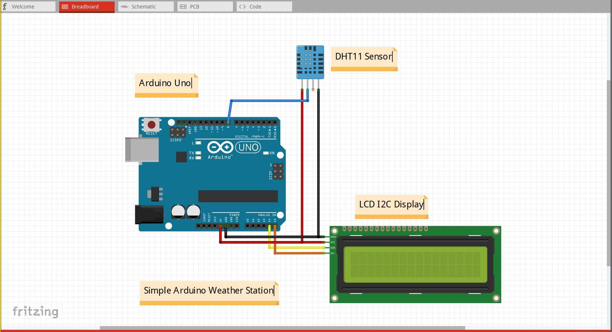Click the Fritzing 'f' icon on Welcome tab
Screen dimensions: 612x332
[x=5, y=7]
